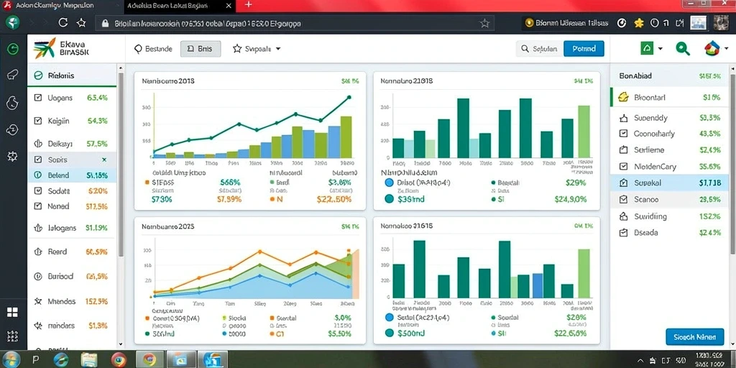
Task: Click the colorful house icon at top right
Action: point(712,48)
